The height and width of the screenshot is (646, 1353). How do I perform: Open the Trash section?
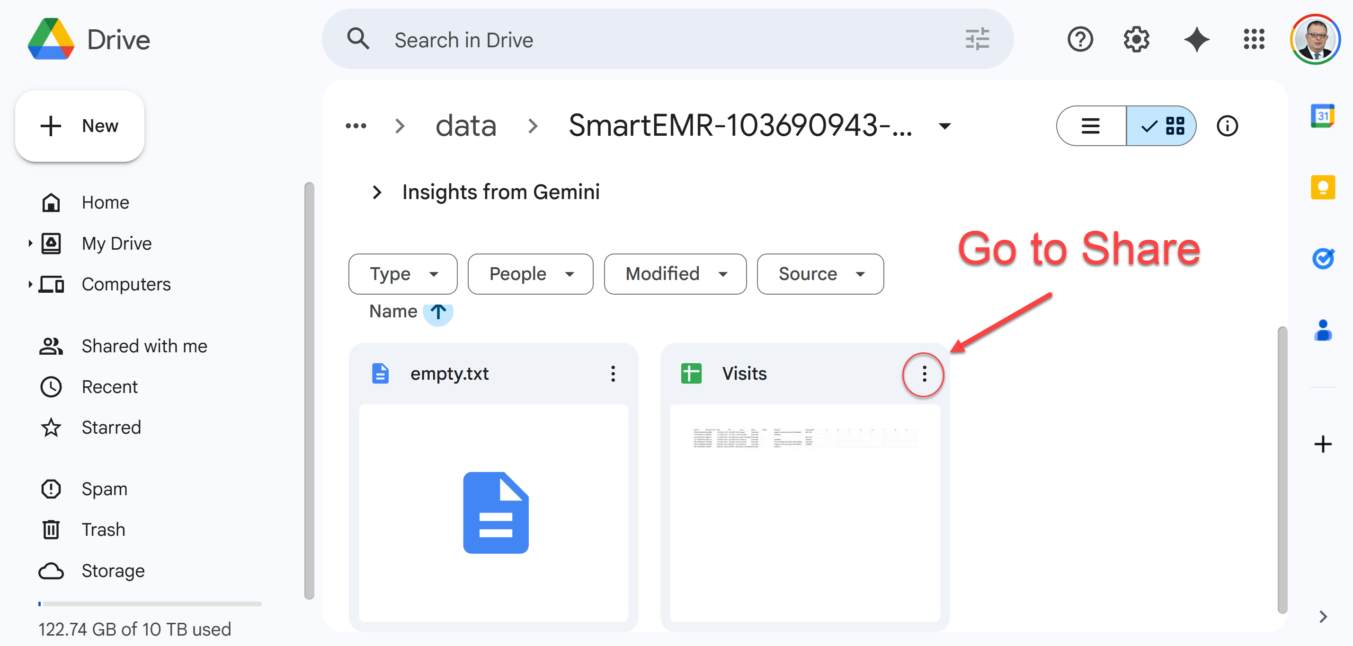pyautogui.click(x=103, y=529)
